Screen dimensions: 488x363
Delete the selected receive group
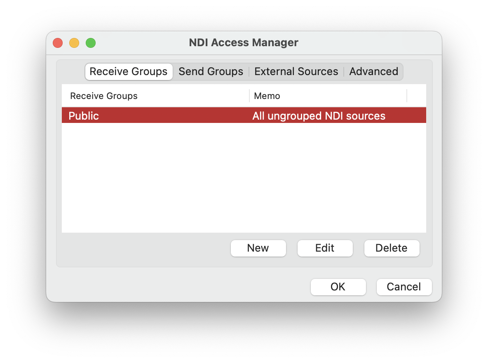pyautogui.click(x=392, y=248)
